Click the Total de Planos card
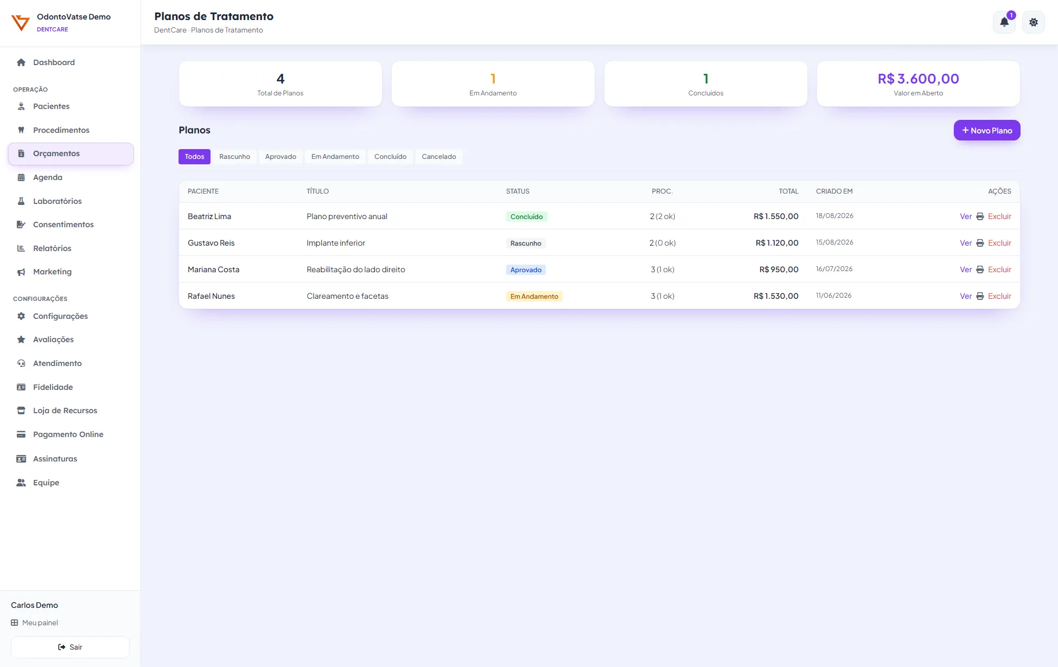 click(x=281, y=84)
